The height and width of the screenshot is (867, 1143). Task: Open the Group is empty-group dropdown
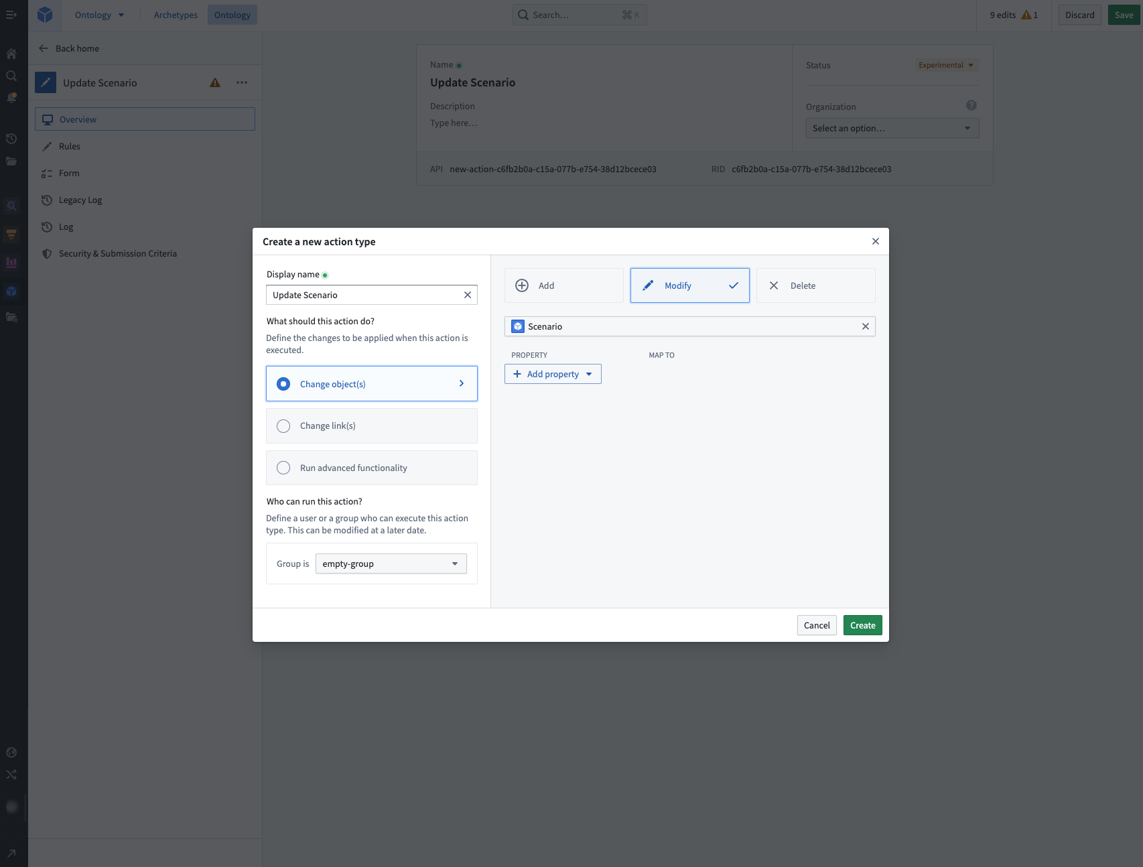[x=391, y=563]
